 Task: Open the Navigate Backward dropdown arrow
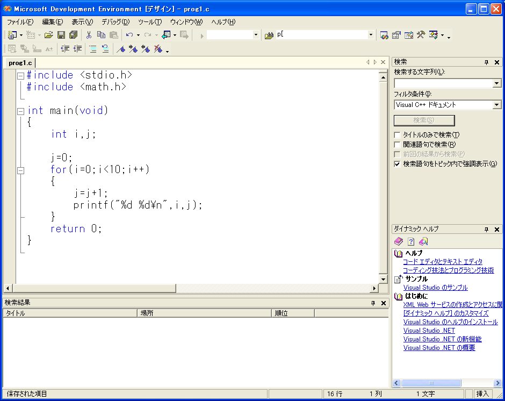tap(175, 35)
